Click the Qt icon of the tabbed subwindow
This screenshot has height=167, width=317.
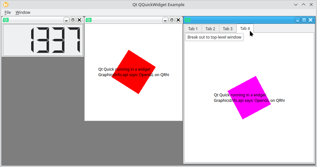tap(188, 20)
